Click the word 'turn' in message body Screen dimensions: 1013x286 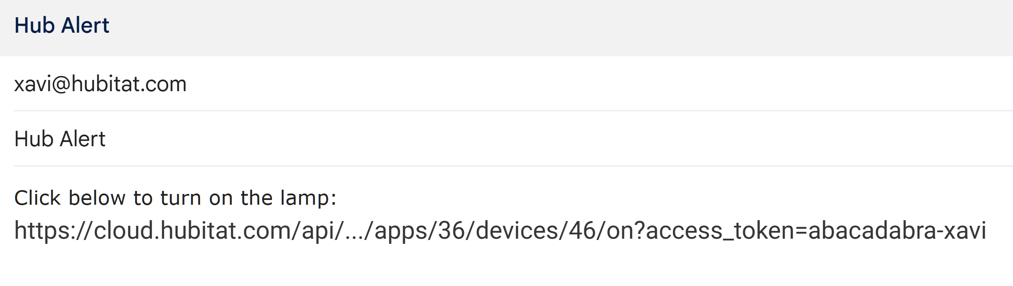click(181, 198)
